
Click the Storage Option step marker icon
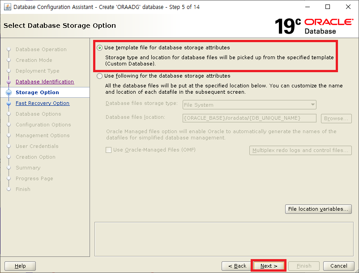(9, 92)
